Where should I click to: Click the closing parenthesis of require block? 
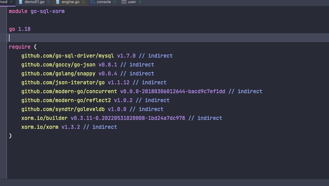pos(10,136)
